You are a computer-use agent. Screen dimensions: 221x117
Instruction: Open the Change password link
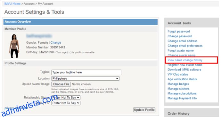coord(180,36)
